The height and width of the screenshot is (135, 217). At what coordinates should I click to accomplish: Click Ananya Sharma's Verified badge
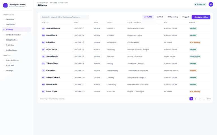(x=193, y=28)
